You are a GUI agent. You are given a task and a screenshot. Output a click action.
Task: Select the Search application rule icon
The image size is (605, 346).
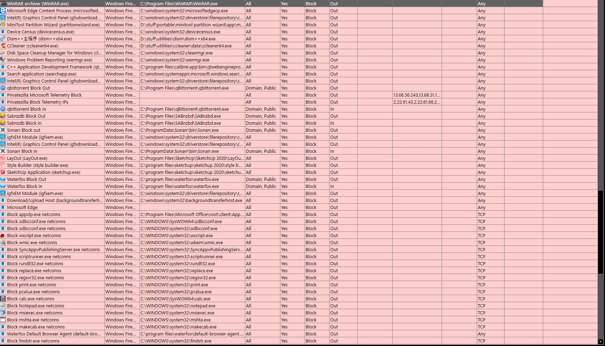pos(3,74)
